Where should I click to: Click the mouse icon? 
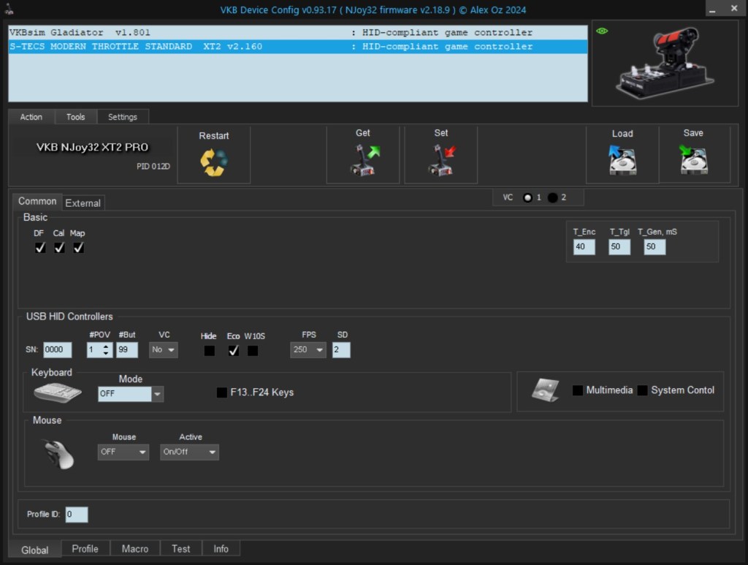[x=58, y=453]
